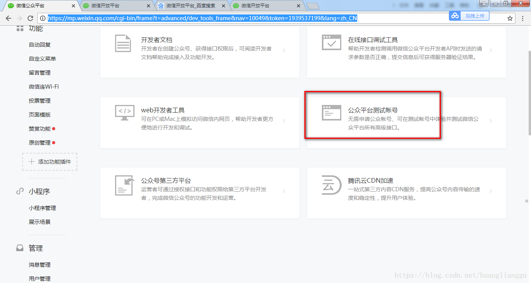Expand 腾讯云CDN加速 card chevron

point(491,191)
